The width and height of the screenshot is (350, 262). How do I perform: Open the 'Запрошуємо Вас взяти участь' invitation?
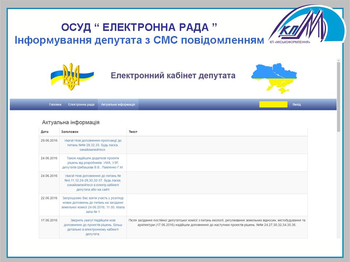click(93, 205)
